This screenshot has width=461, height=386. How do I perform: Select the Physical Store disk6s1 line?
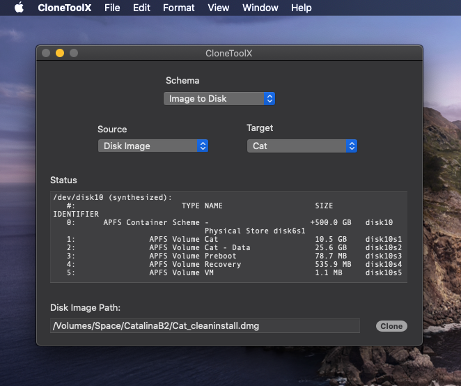[255, 231]
